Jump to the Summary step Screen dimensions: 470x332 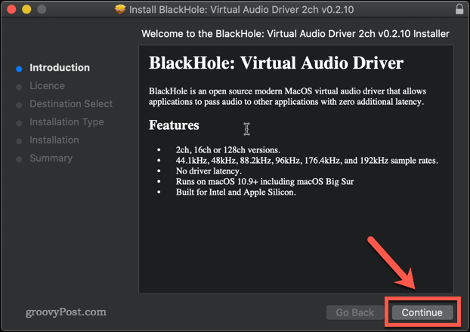pos(51,158)
